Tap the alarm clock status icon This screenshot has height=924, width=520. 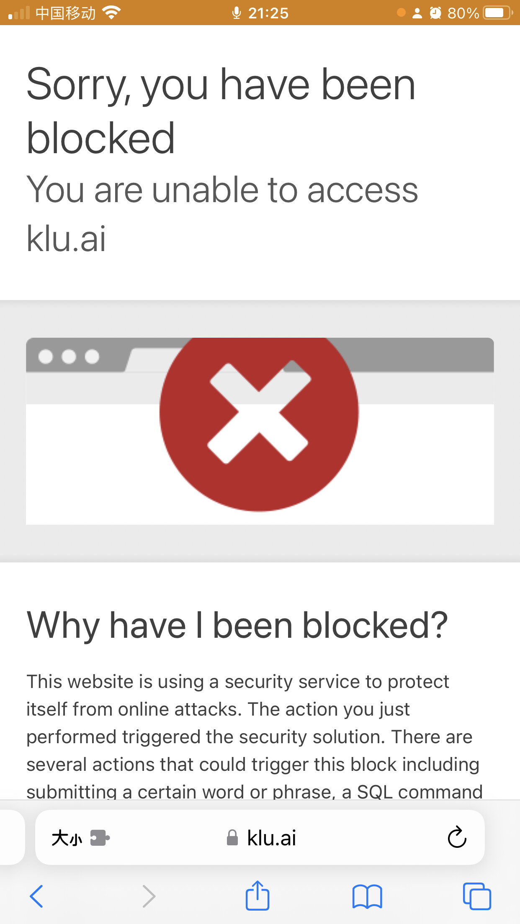click(x=435, y=13)
